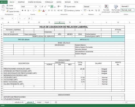The height and width of the screenshot is (107, 135).
Task: Decrease font size with small A
Action: (x=45, y=7)
